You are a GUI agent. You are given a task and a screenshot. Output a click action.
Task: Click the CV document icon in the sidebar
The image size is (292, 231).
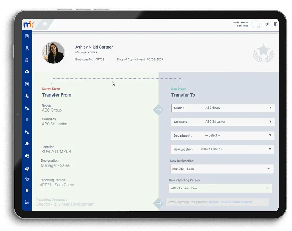coord(27,190)
